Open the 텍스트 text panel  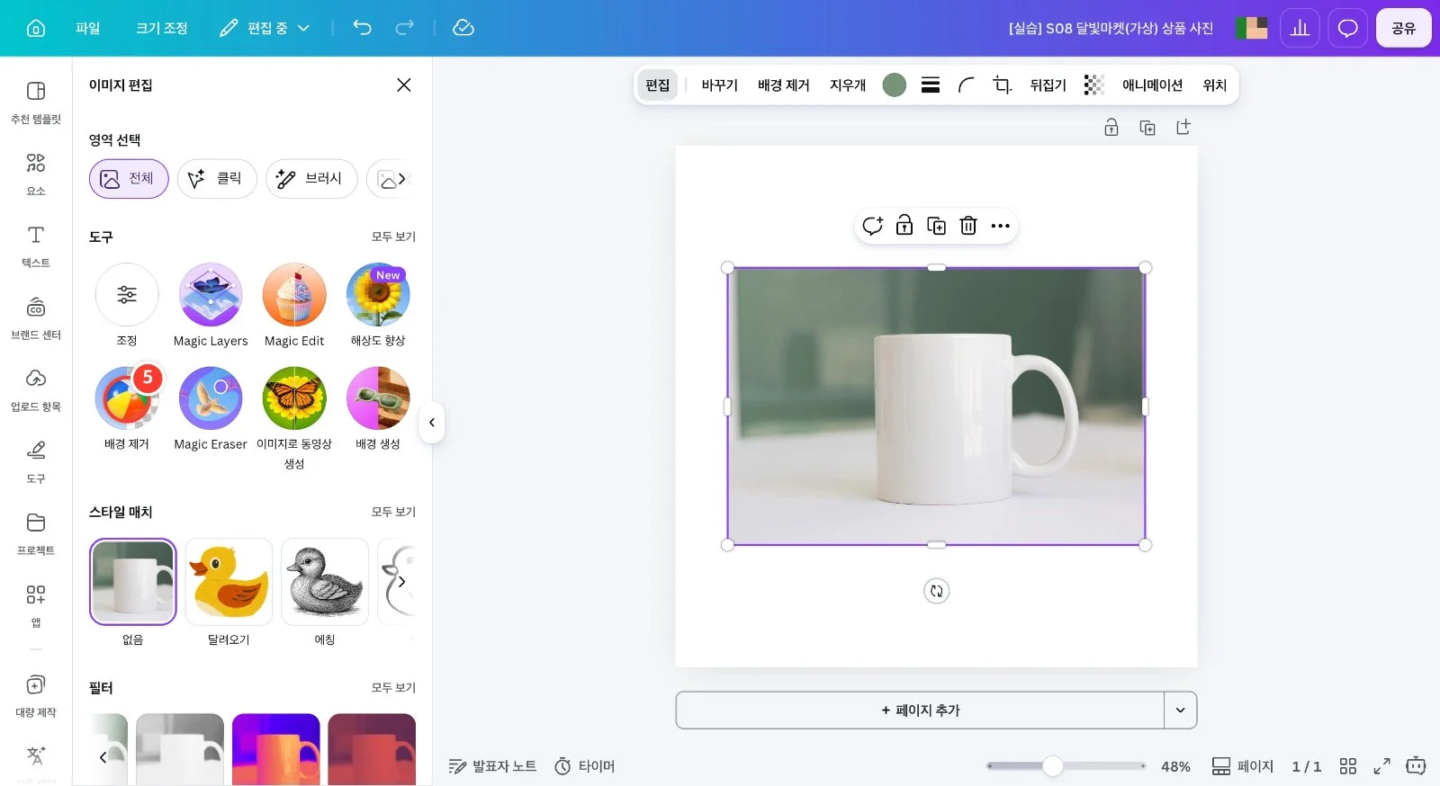point(36,246)
